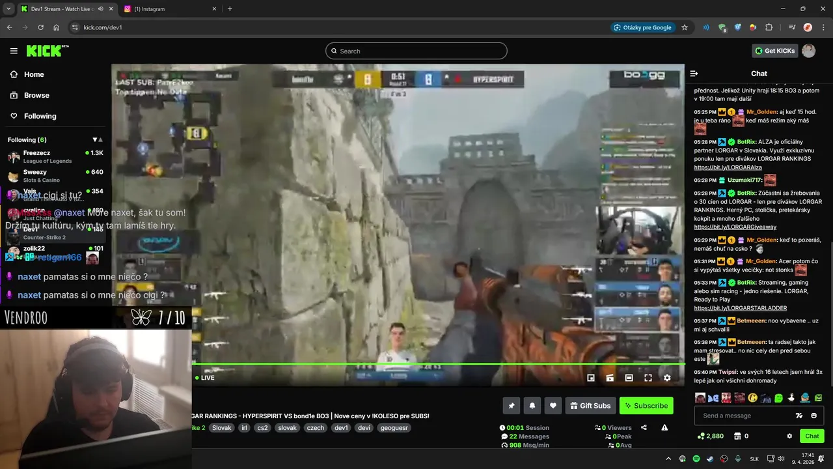Toggle follow with the heart button

pyautogui.click(x=553, y=406)
